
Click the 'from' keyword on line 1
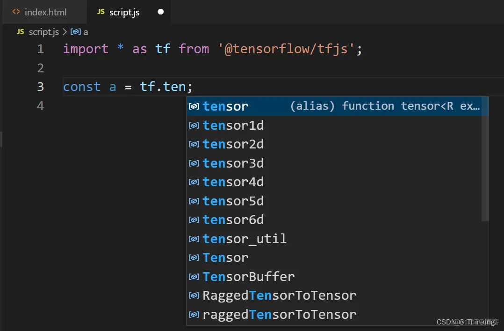click(x=194, y=49)
